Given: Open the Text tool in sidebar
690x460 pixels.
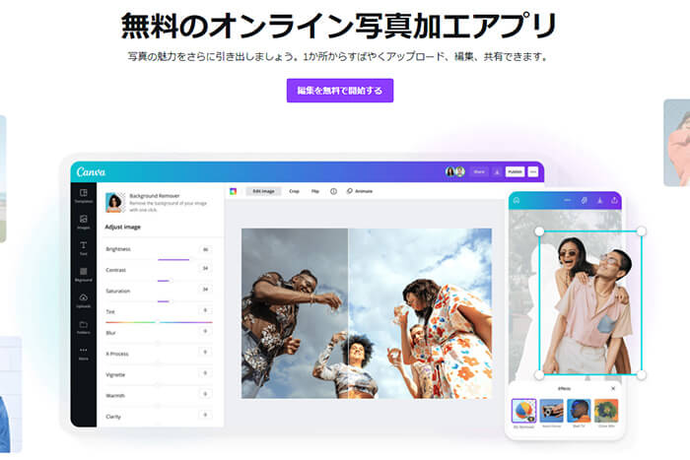Looking at the screenshot, I should [x=84, y=246].
